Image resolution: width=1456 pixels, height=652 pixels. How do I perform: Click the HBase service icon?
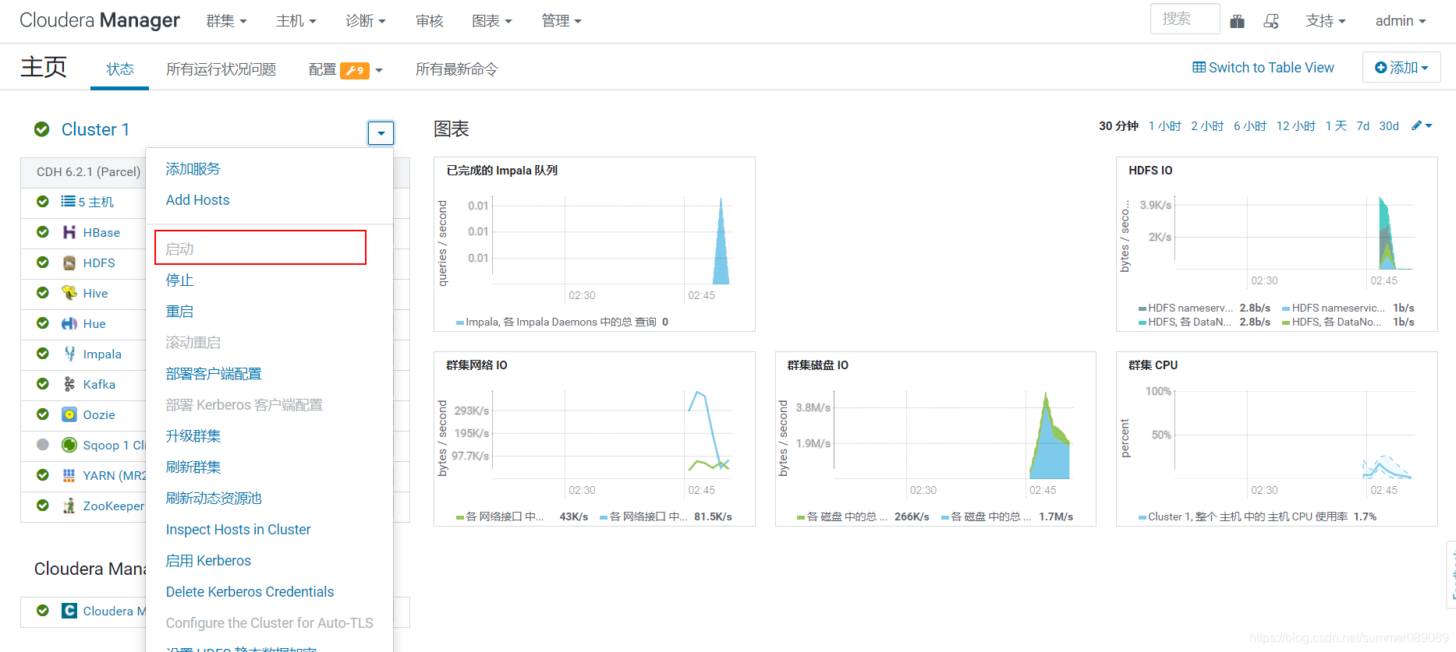[69, 232]
